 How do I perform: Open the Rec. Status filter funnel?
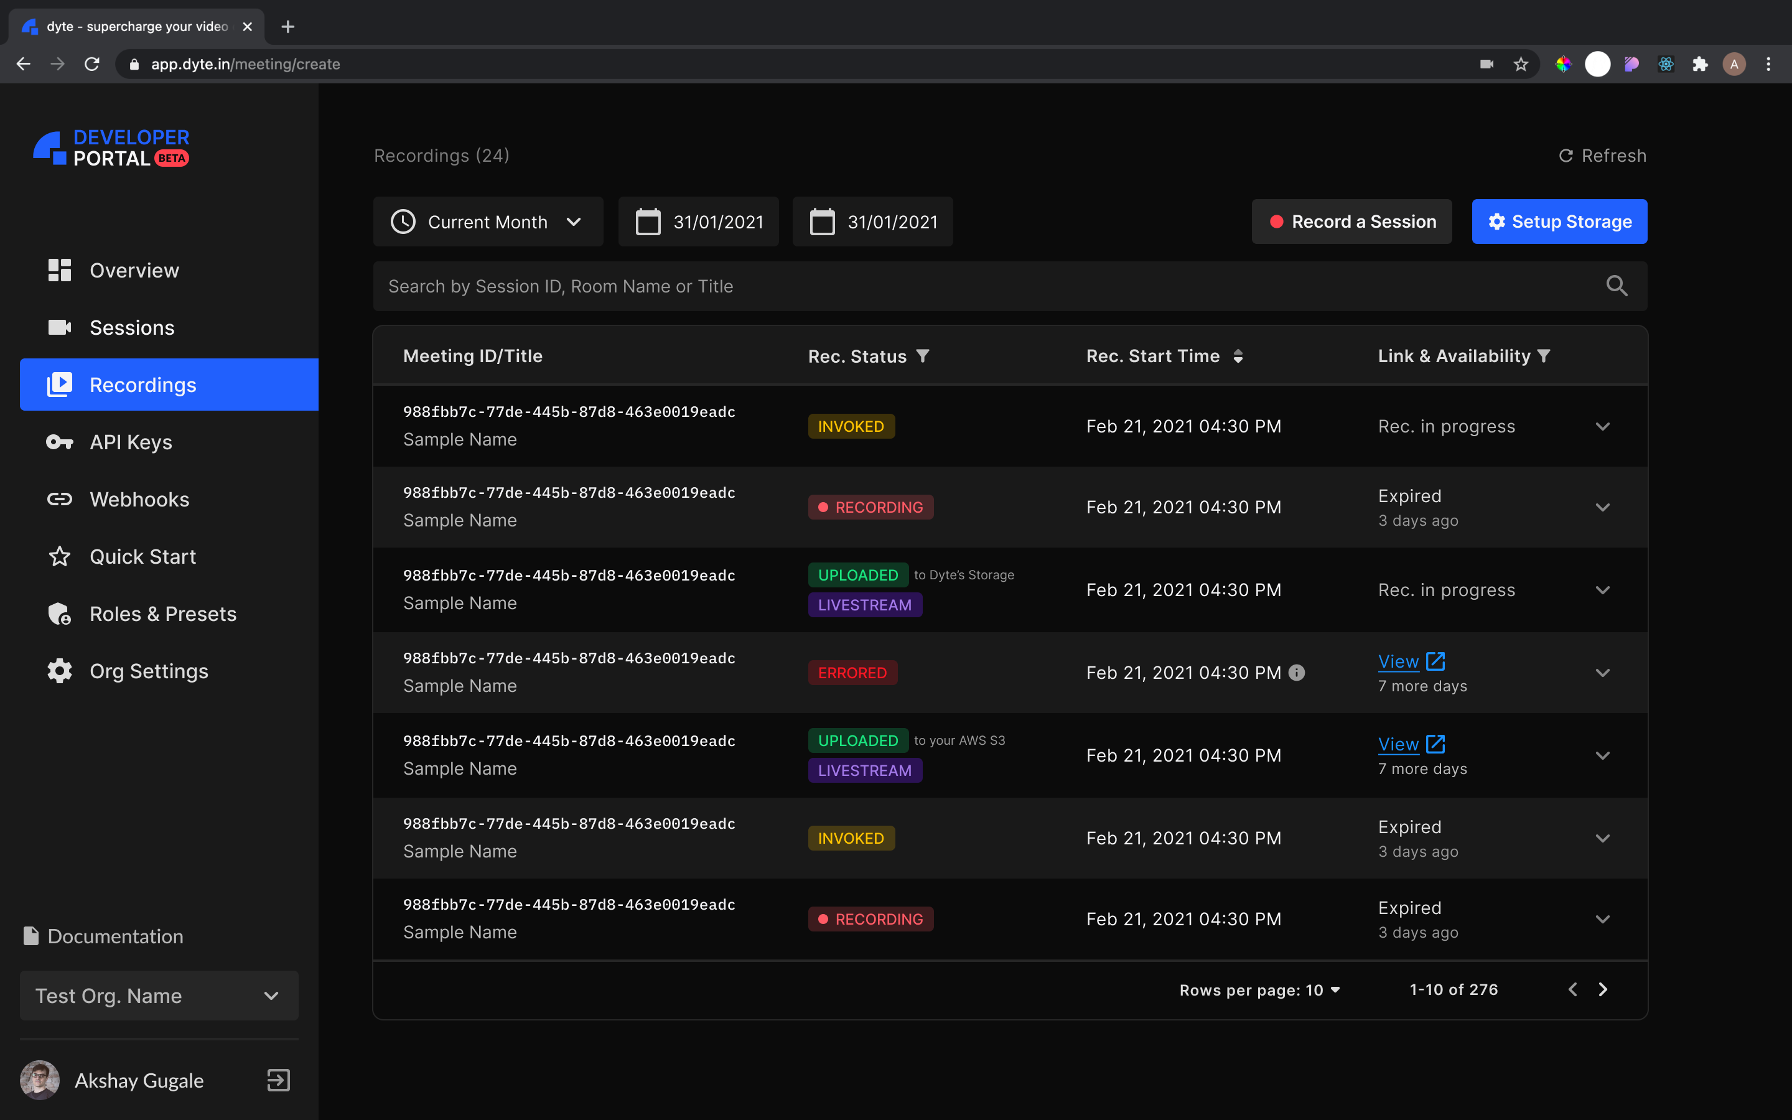point(923,355)
